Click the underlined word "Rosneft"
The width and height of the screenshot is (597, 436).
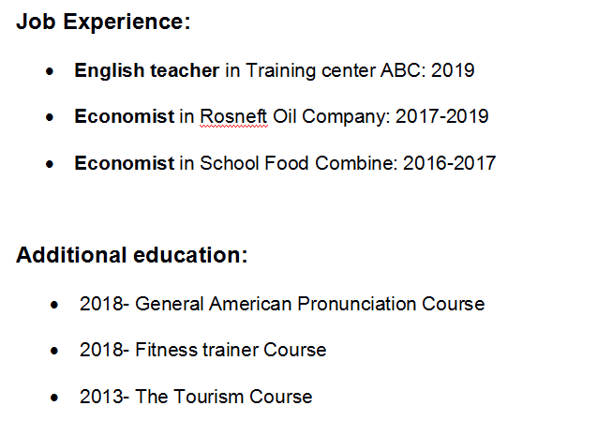[x=234, y=117]
